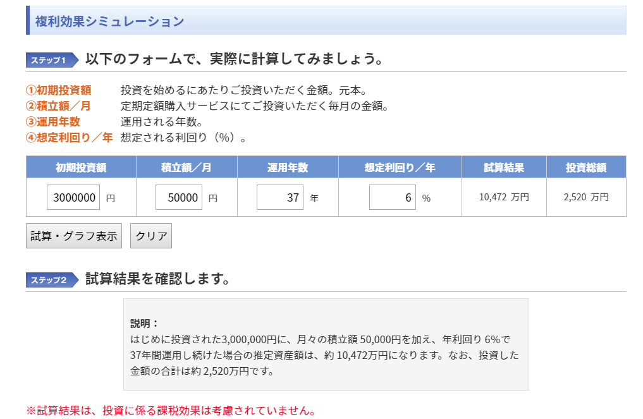Click the 運用年数 table header
This screenshot has height=419, width=643.
click(x=288, y=167)
